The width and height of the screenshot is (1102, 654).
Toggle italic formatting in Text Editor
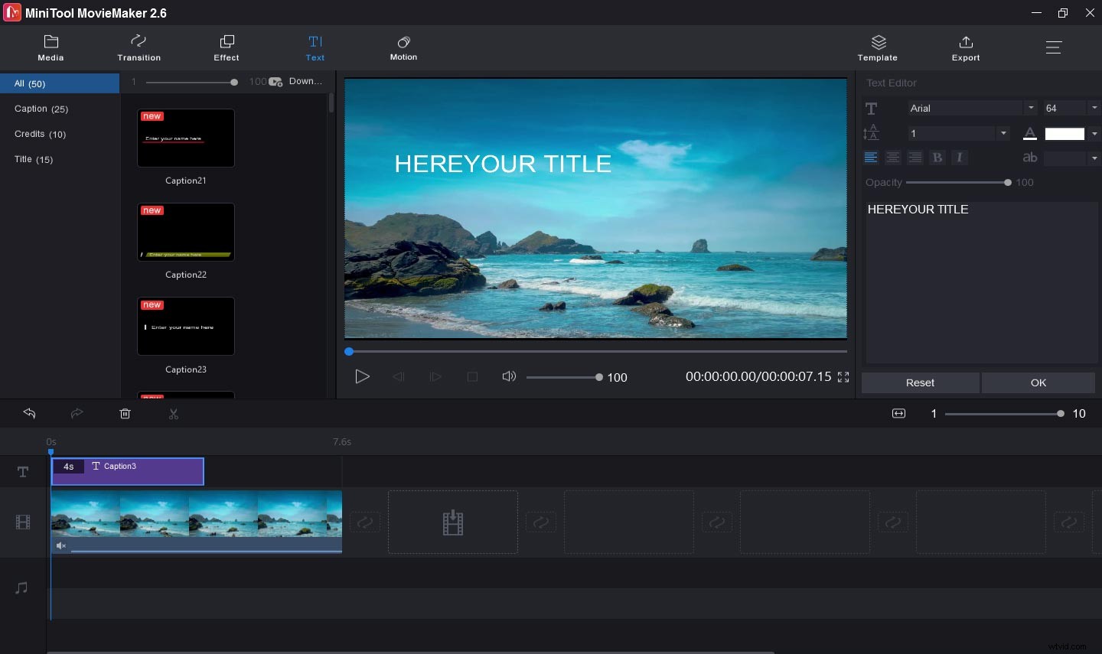point(960,157)
